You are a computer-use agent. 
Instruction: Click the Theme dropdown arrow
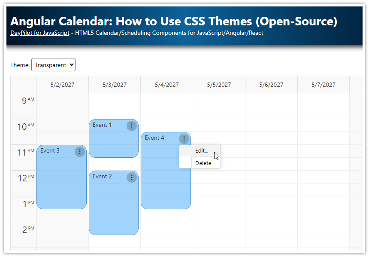(71, 65)
